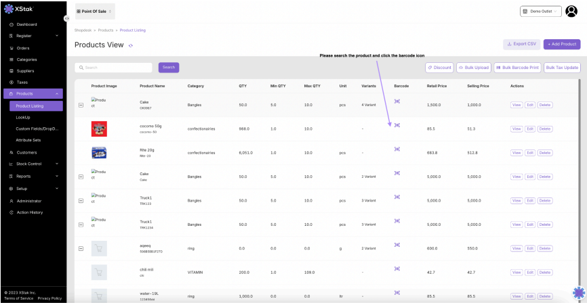
Task: Open the user profile avatar icon
Action: 571,11
